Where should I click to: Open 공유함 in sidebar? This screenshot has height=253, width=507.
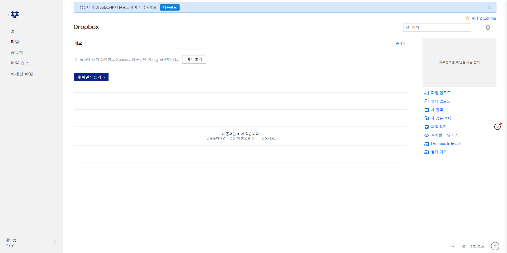pos(17,53)
